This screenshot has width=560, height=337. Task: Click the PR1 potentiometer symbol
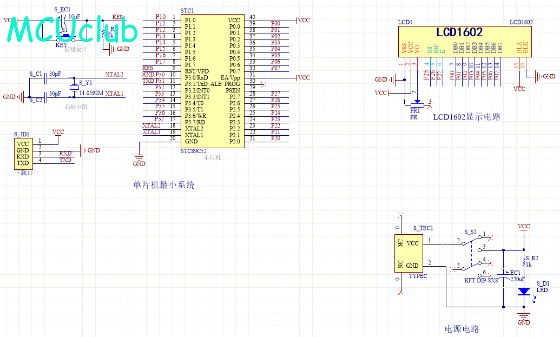[417, 104]
